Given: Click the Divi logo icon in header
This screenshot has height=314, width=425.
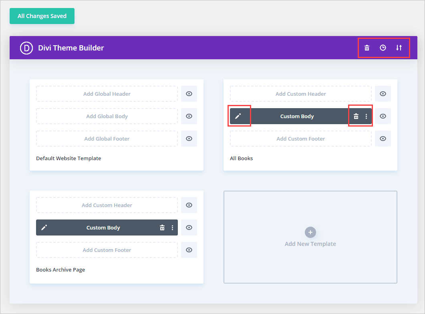Looking at the screenshot, I should click(26, 48).
